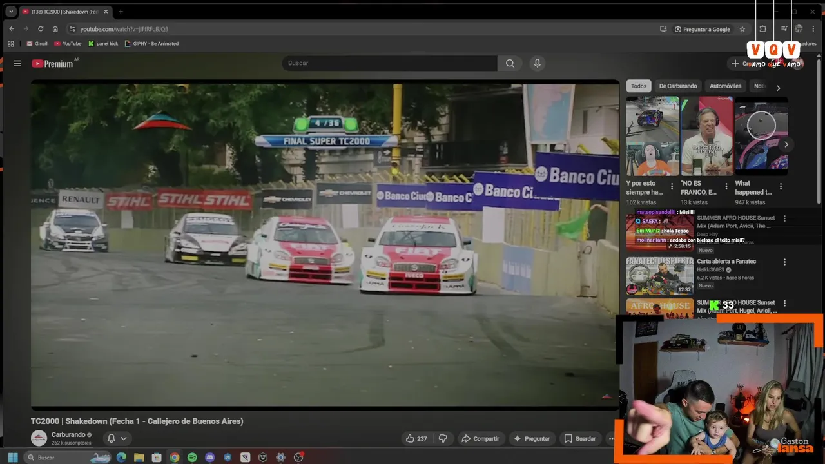
Task: Expand the notification bell subscription dropdown
Action: (x=117, y=438)
